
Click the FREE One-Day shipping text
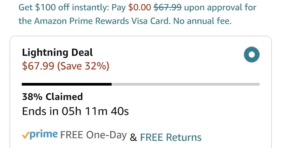click(93, 135)
